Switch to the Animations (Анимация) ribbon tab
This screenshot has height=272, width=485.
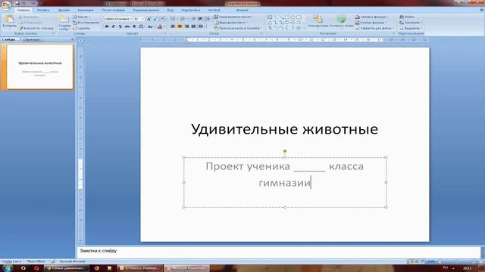[x=86, y=10]
